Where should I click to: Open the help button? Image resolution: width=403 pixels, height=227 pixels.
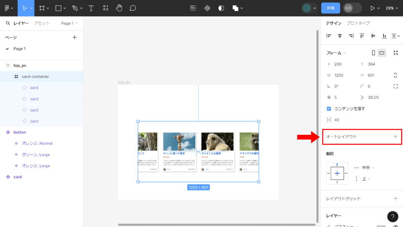coord(393,217)
